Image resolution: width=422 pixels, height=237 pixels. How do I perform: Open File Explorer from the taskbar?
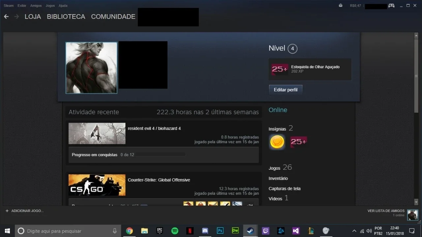click(144, 231)
